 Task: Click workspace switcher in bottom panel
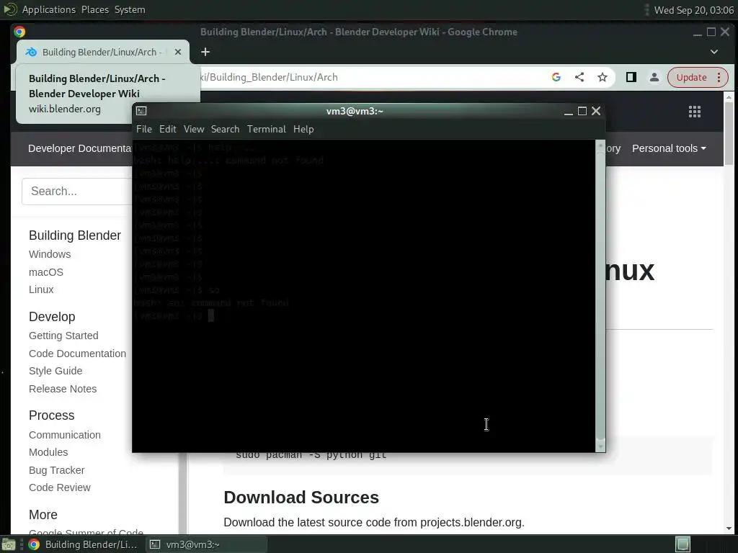[683, 544]
